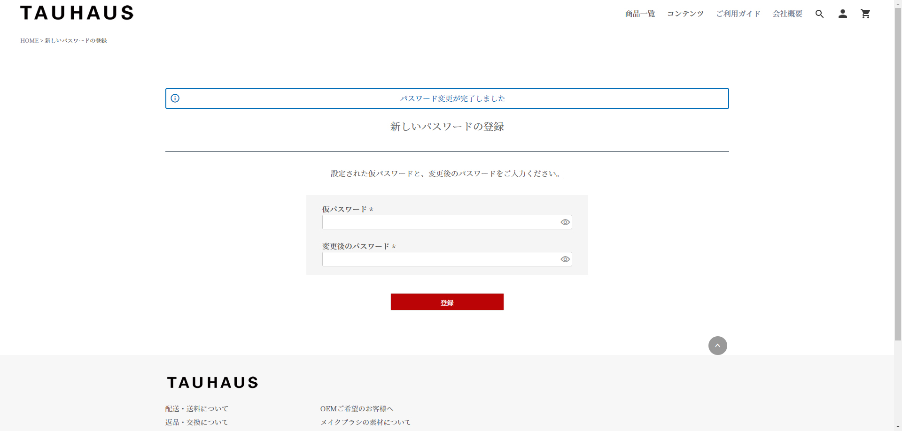The height and width of the screenshot is (431, 902).
Task: Focus the 仮パスワード input field
Action: pos(439,222)
